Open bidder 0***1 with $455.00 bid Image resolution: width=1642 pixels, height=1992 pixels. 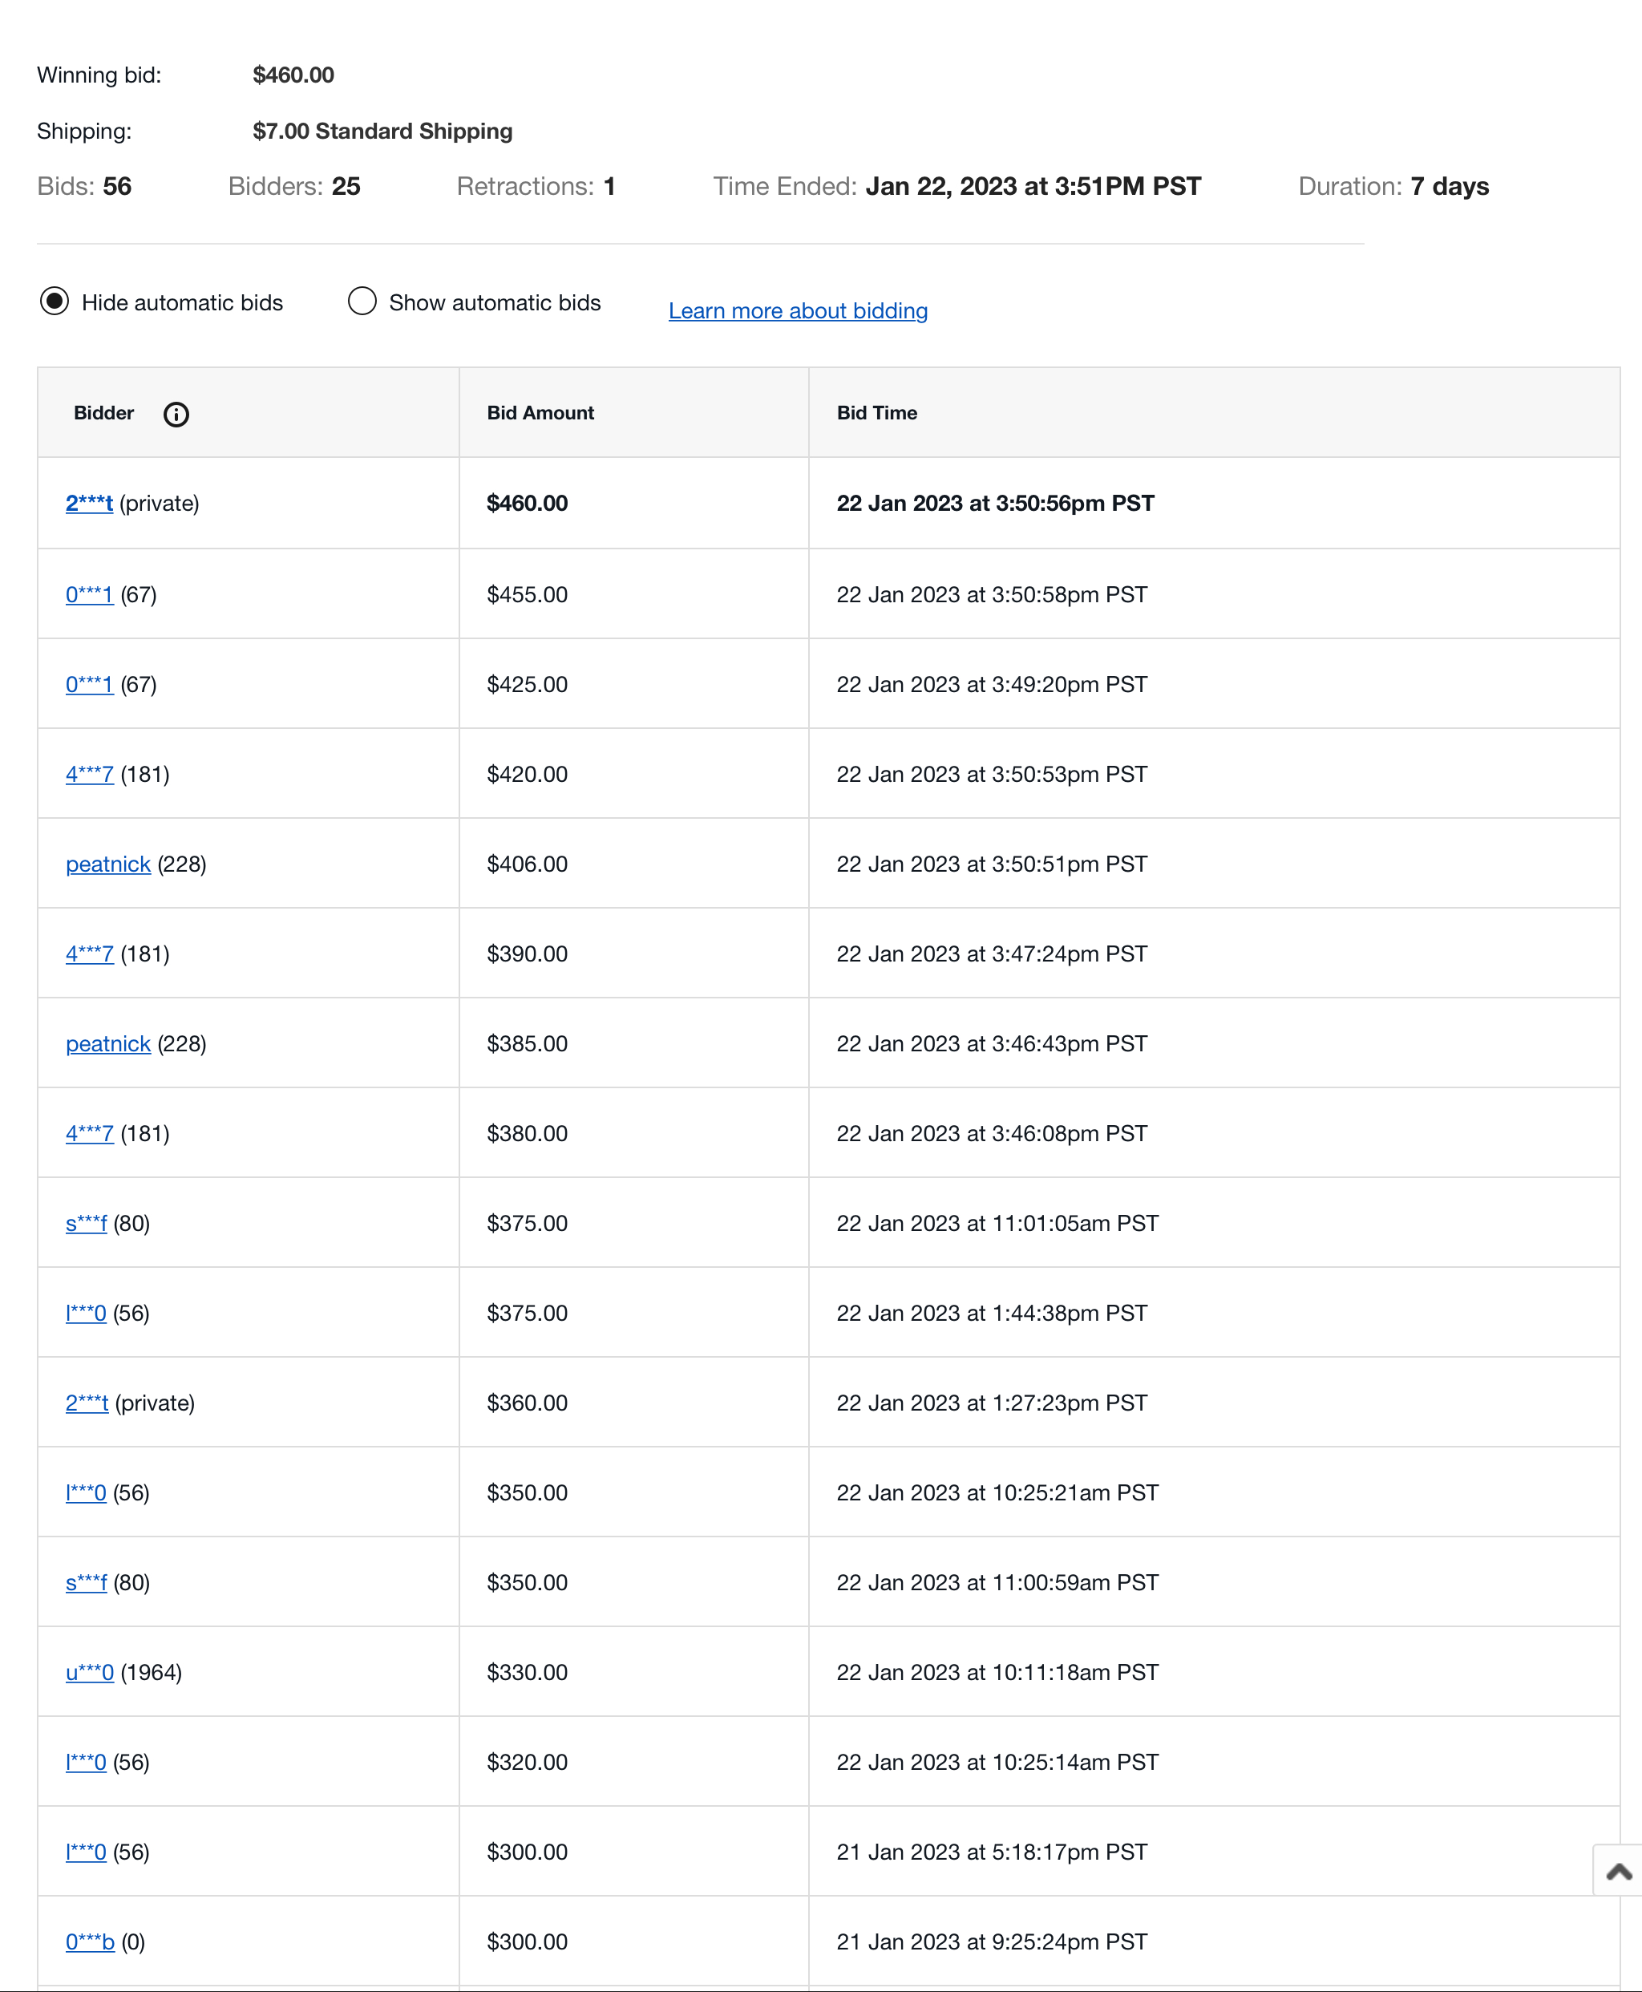tap(89, 595)
